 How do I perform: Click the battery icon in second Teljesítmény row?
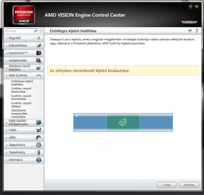click(x=39, y=153)
